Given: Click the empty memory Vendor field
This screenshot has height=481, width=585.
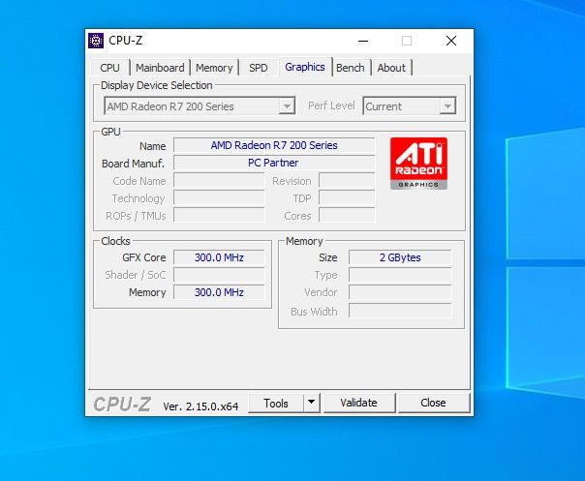Looking at the screenshot, I should (400, 292).
